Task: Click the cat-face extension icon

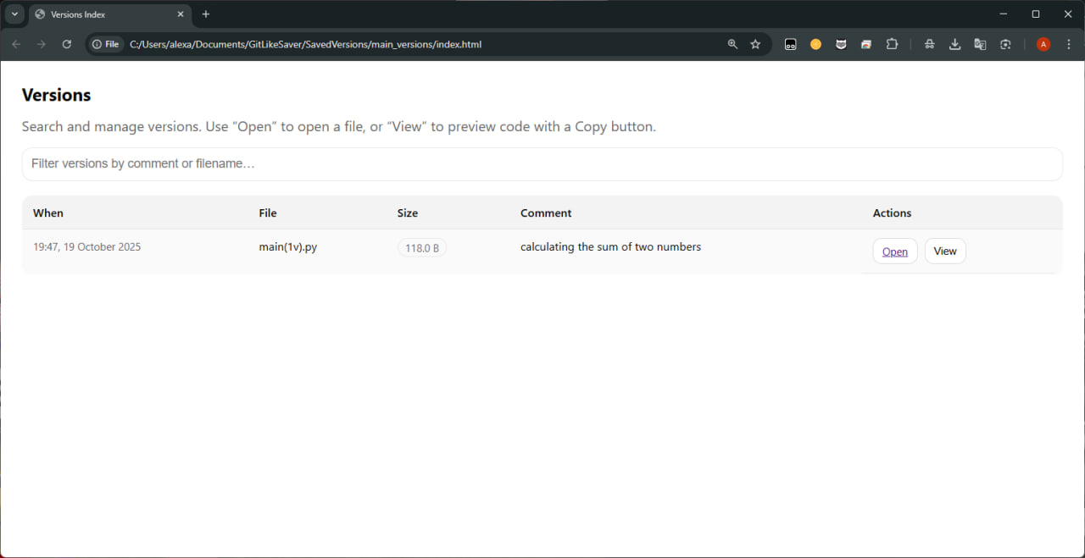Action: 841,44
